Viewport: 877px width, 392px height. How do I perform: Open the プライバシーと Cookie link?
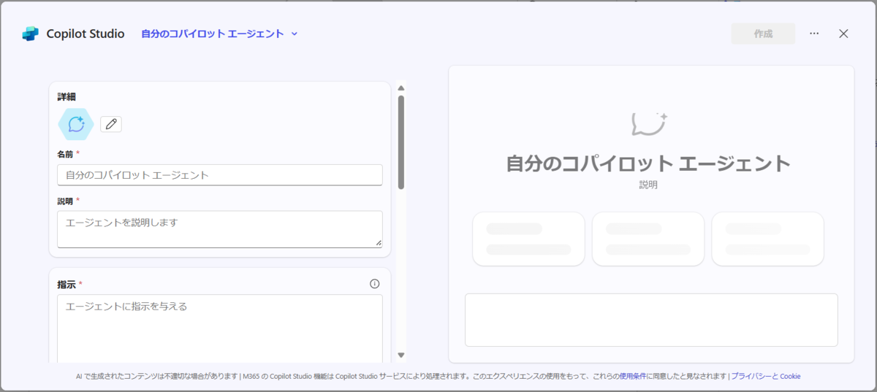[766, 377]
